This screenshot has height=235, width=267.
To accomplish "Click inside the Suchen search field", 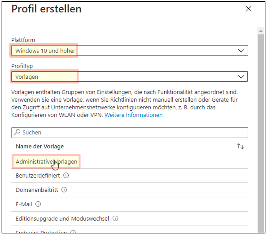I will coord(97,132).
